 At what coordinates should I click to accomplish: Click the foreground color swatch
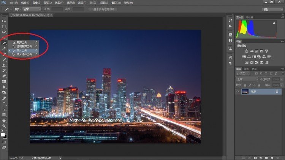[3, 134]
